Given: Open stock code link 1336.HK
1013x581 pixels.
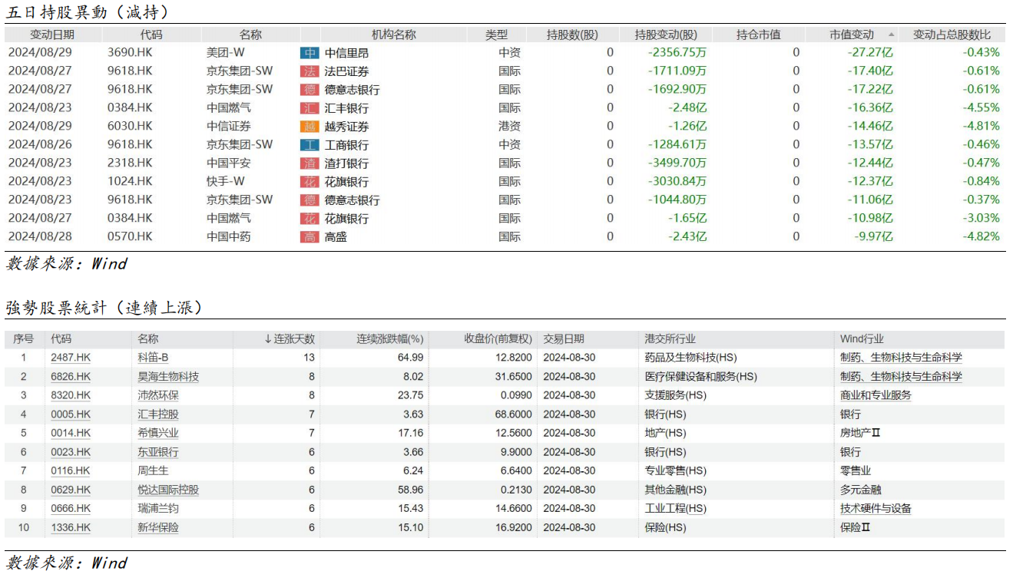Looking at the screenshot, I should [71, 527].
